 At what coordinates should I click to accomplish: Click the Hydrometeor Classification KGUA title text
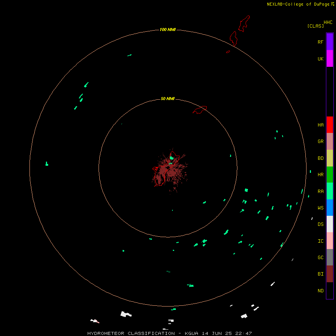tap(169, 333)
